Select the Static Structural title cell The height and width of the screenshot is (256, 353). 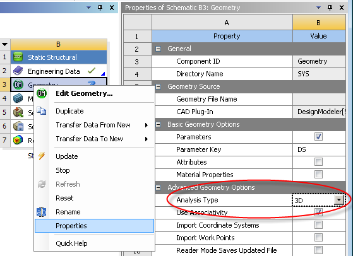(59, 57)
